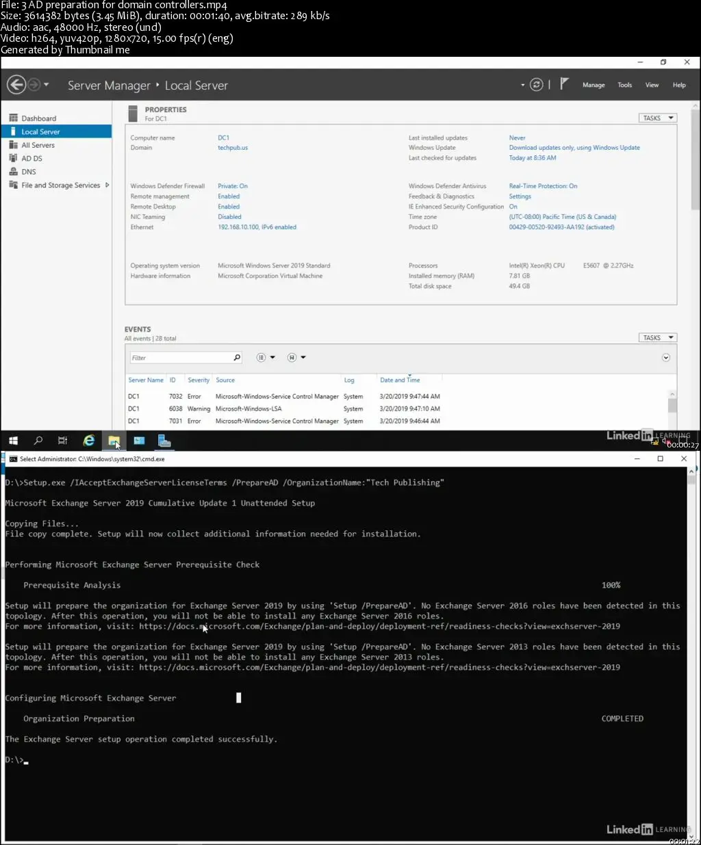Screen dimensions: 701x845
Task: Click the forward navigation arrow in Server Manager
Action: click(x=34, y=85)
